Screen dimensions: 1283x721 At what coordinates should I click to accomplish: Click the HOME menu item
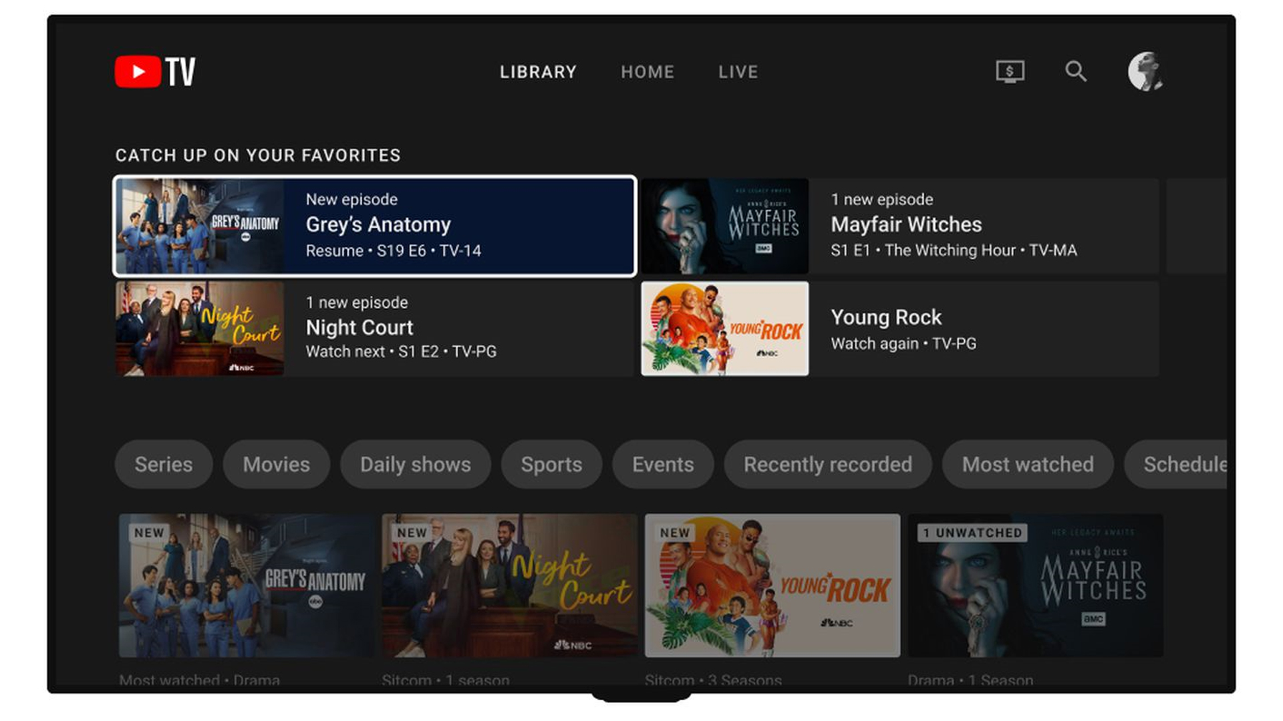648,71
